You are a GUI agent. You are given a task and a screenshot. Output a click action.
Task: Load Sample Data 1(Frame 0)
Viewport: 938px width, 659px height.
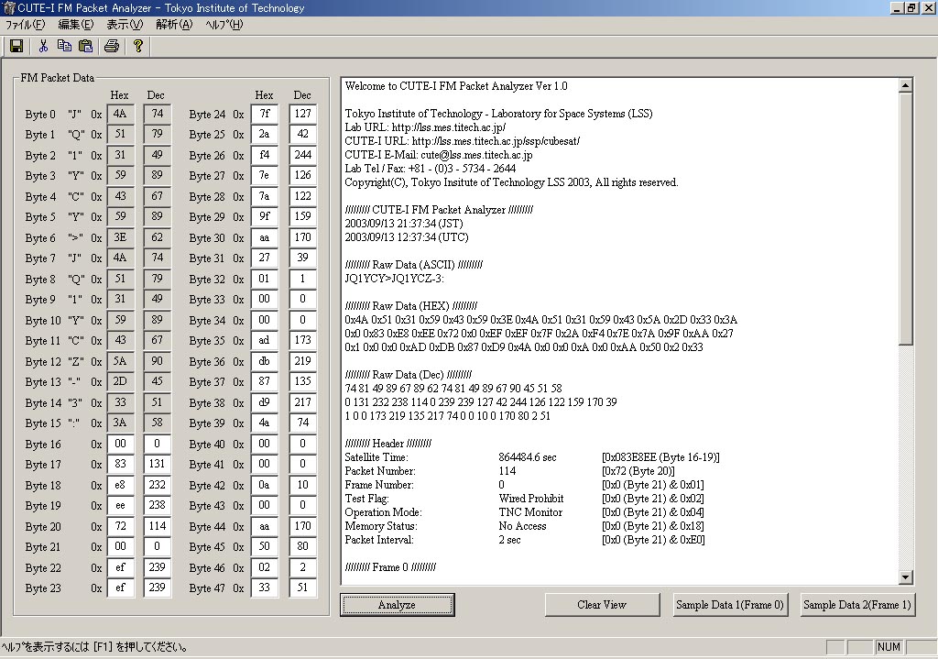pos(730,605)
